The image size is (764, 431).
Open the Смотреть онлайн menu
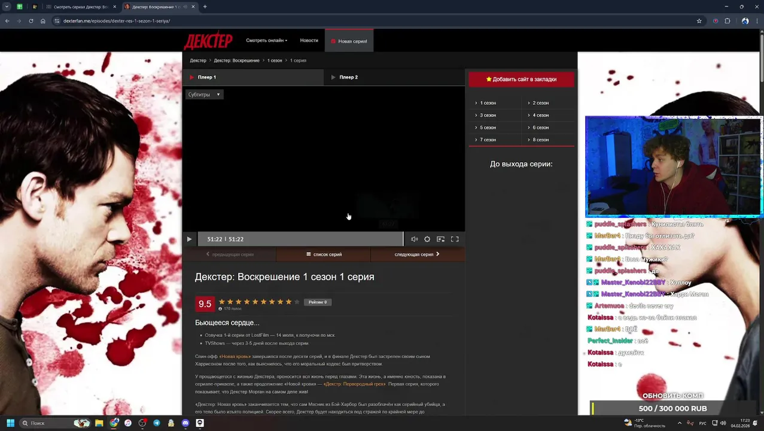click(266, 41)
